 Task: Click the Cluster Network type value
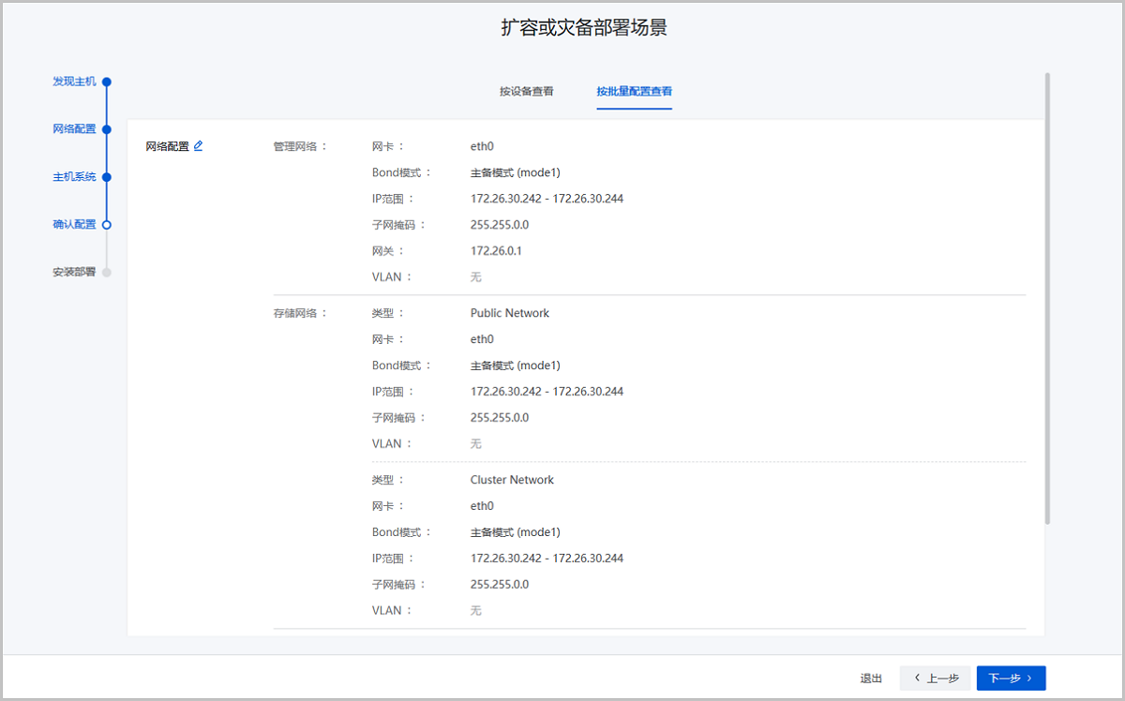[512, 480]
